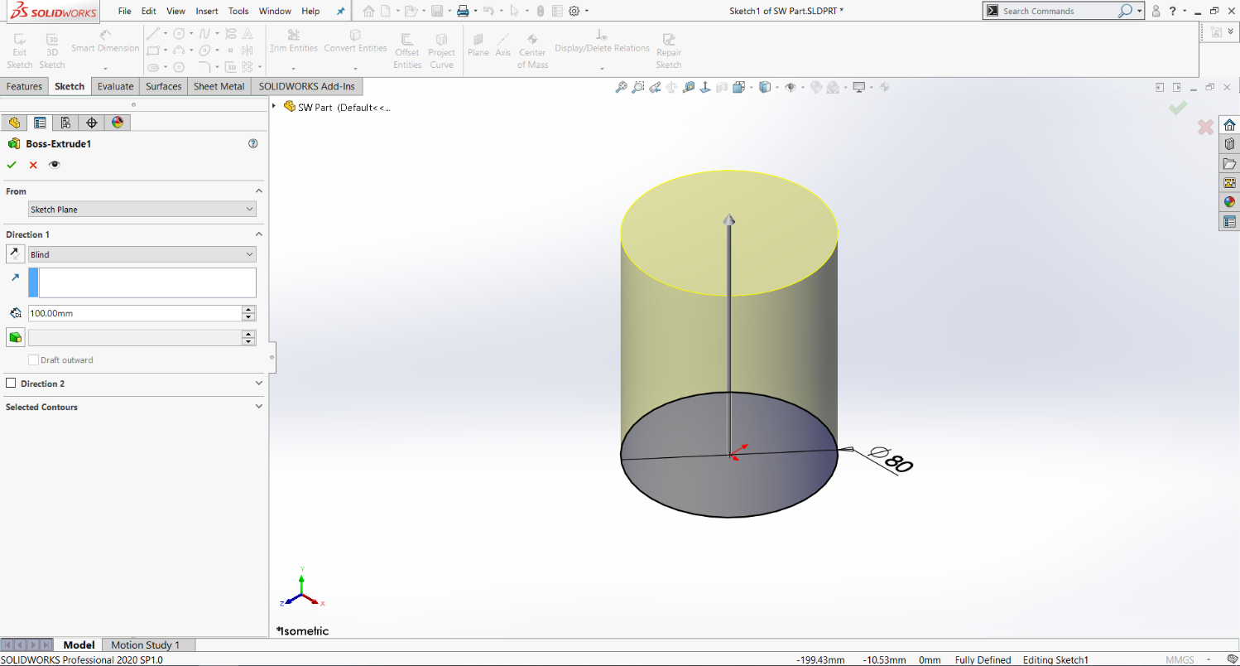Switch to the Features tab
This screenshot has width=1240, height=666.
[x=24, y=86]
